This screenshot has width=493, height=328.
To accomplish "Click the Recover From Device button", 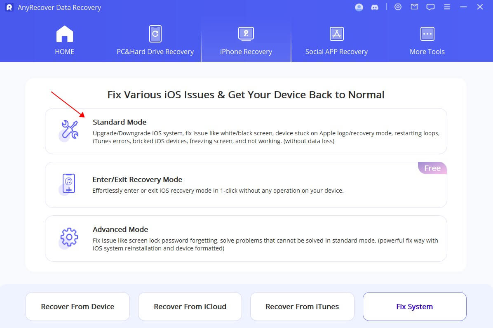I will click(77, 307).
